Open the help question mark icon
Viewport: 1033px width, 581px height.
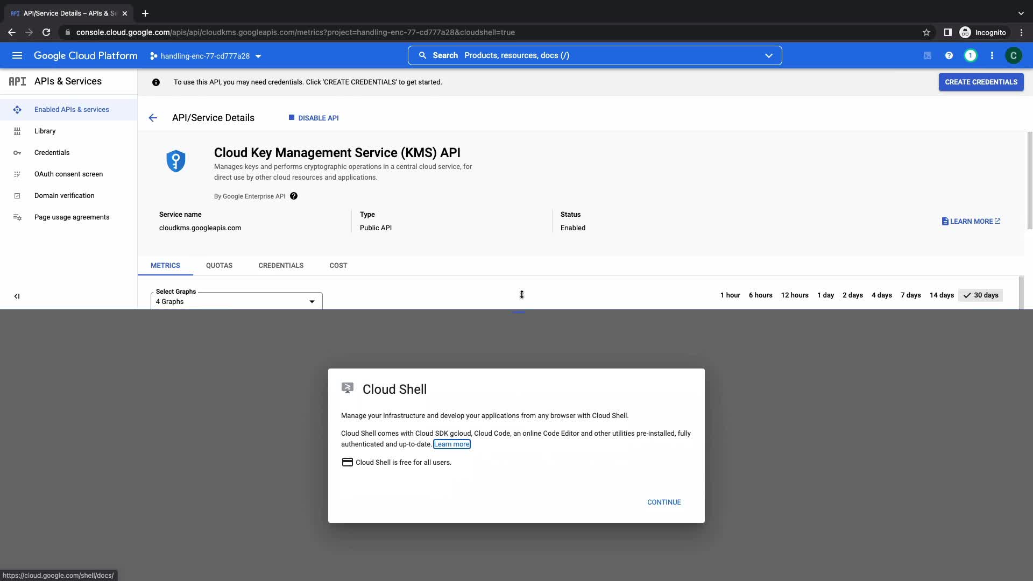point(949,55)
